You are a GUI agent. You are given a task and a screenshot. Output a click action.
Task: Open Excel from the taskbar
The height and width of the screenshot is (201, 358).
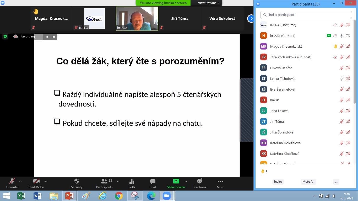[21, 196]
